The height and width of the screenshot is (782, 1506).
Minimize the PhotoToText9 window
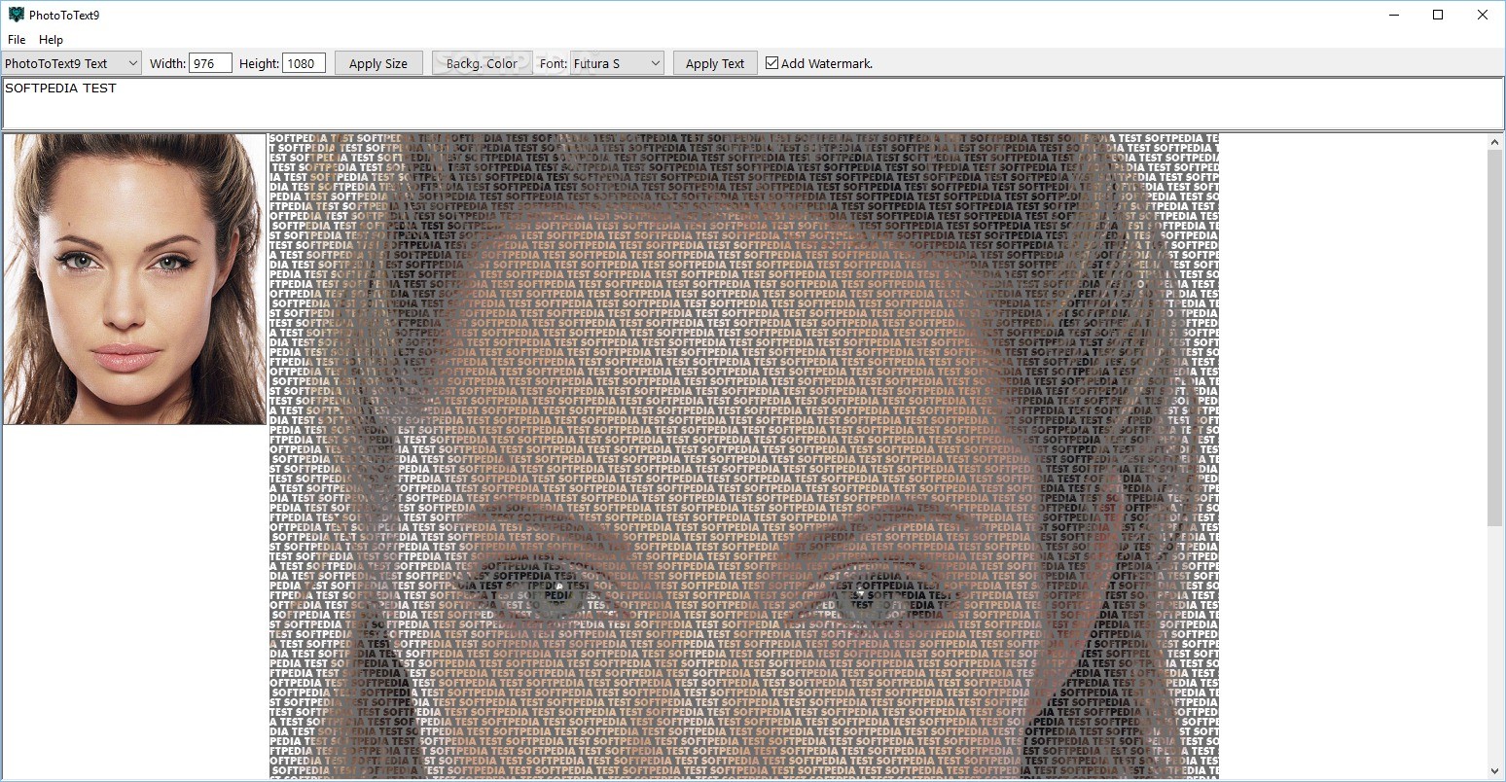pyautogui.click(x=1393, y=15)
